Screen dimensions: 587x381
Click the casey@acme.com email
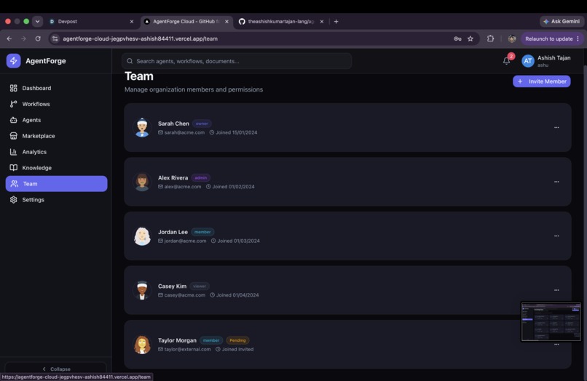click(185, 295)
